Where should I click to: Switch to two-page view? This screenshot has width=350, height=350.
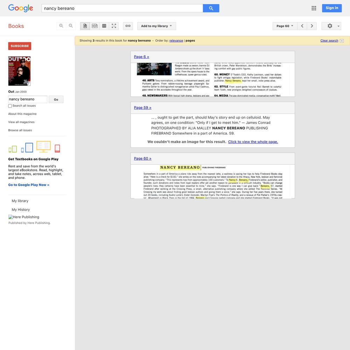(x=94, y=26)
